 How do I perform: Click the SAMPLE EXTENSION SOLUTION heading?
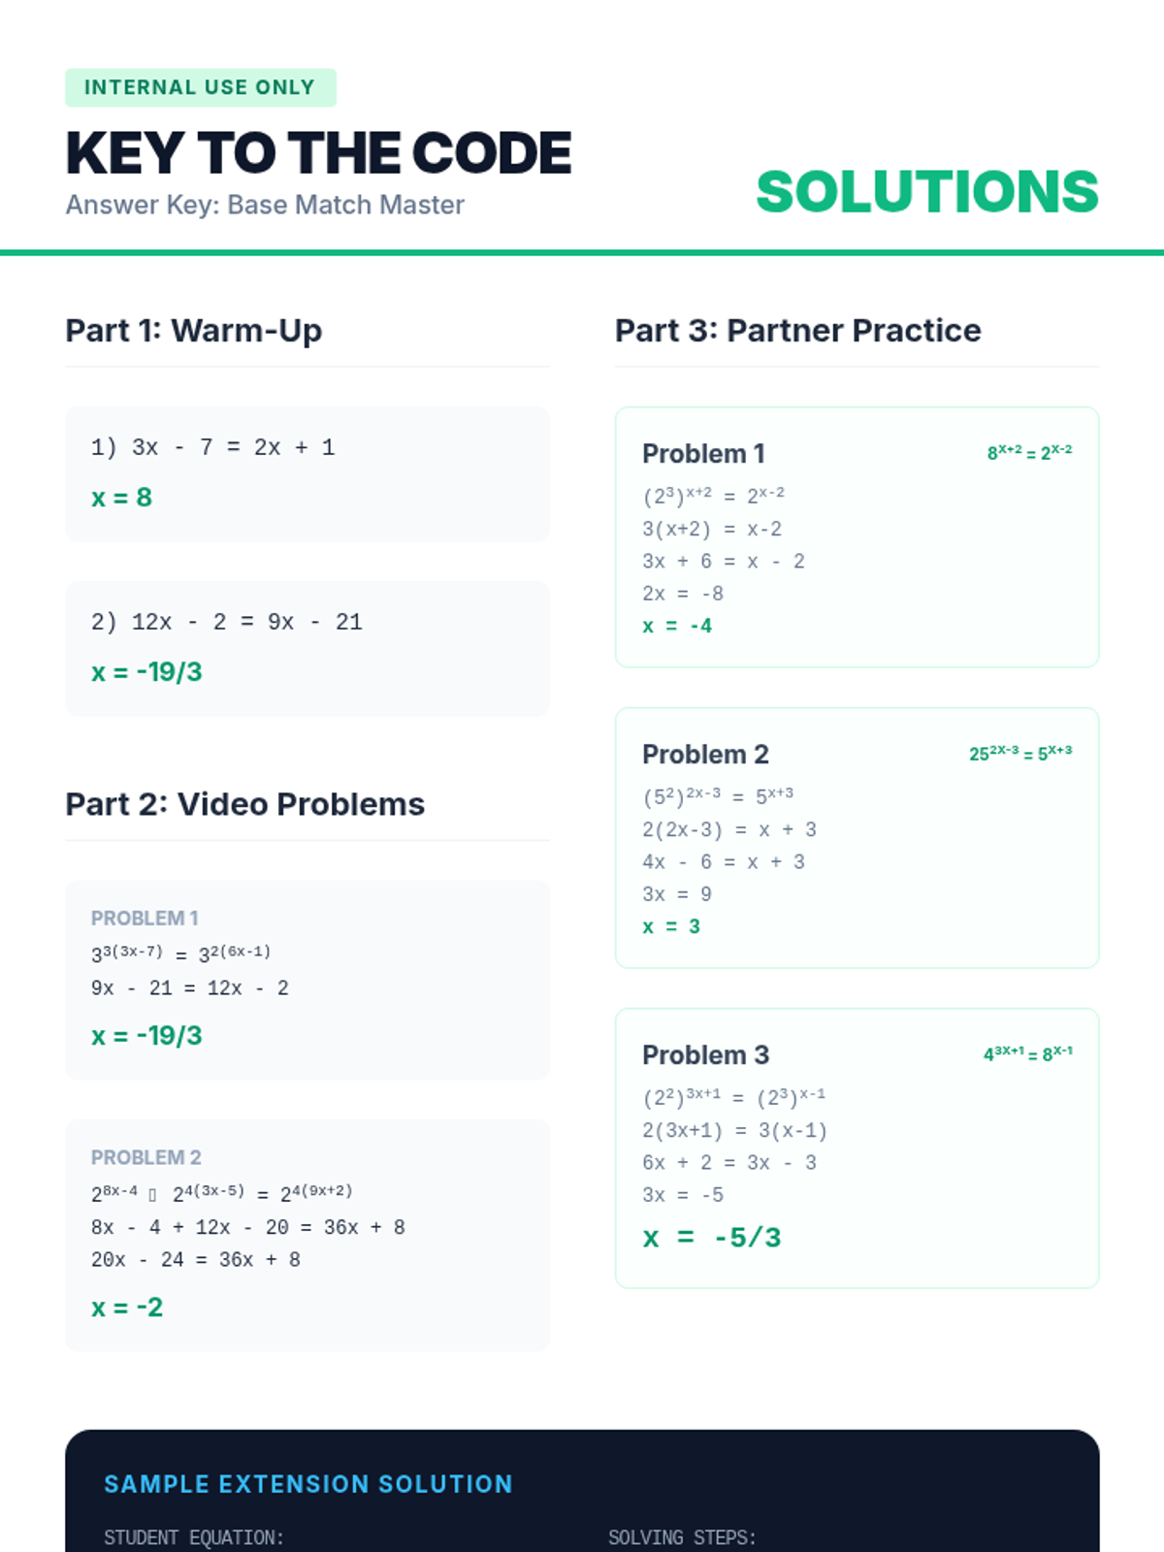[308, 1484]
